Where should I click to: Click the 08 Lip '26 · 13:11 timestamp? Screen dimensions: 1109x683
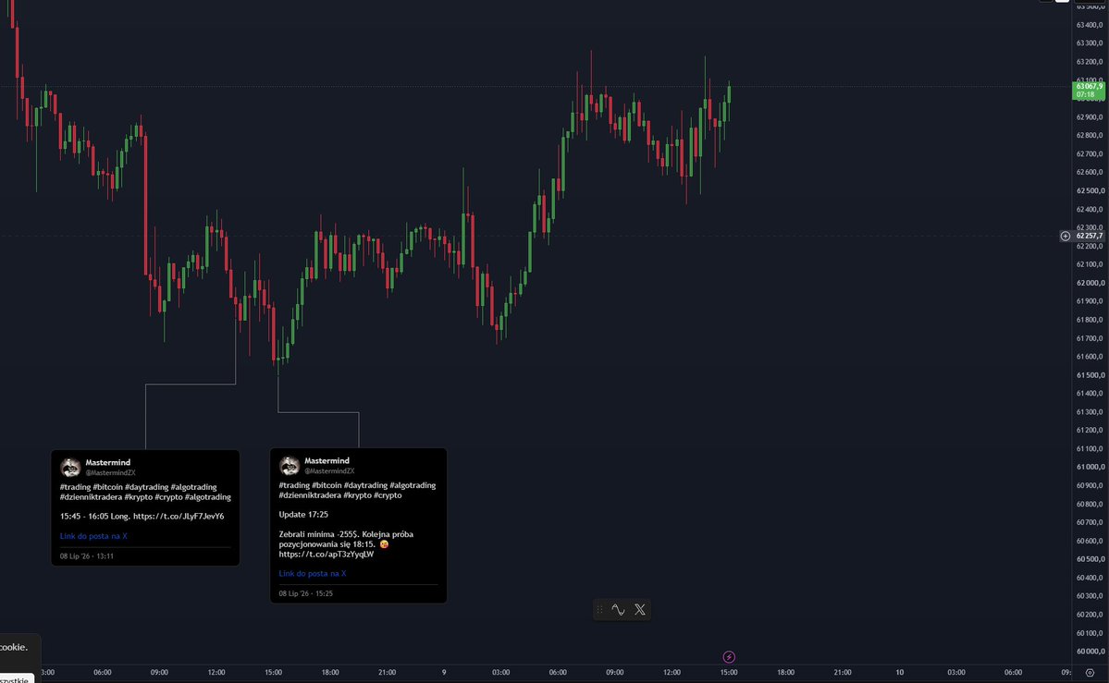[87, 555]
